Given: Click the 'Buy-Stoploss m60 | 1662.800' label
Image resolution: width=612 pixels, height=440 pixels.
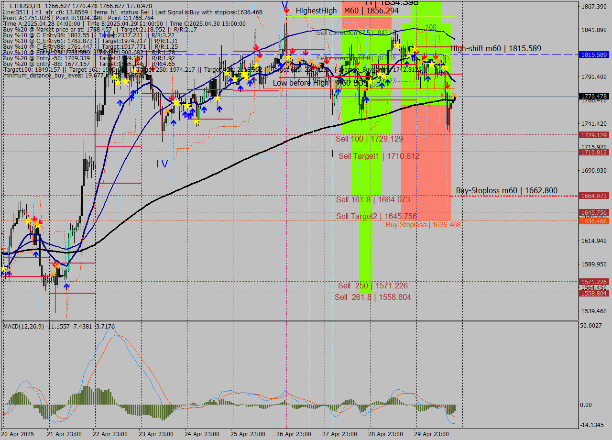Looking at the screenshot, I should [506, 190].
